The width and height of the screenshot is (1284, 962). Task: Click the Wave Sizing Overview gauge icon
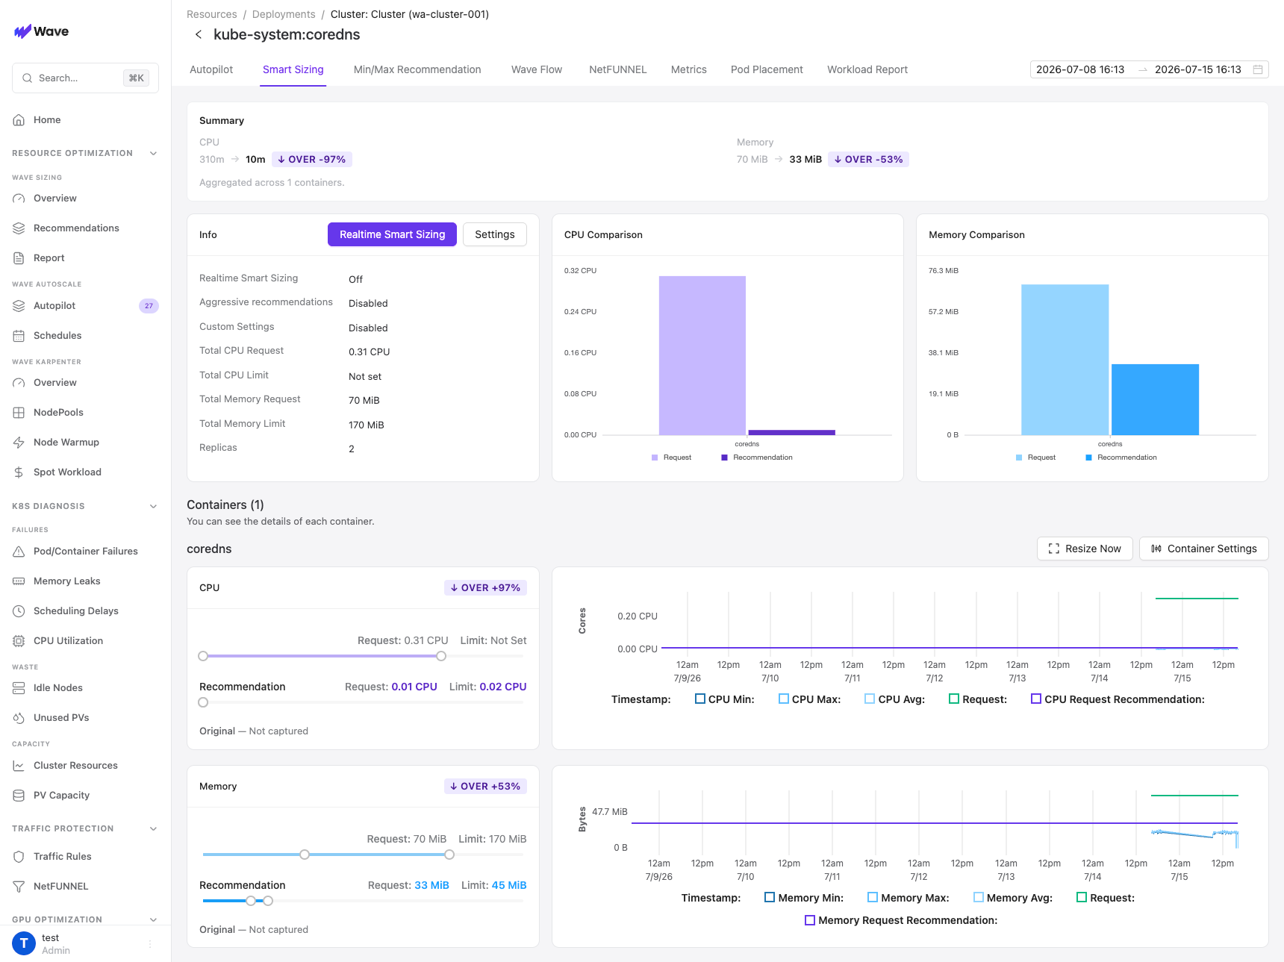[x=19, y=199]
